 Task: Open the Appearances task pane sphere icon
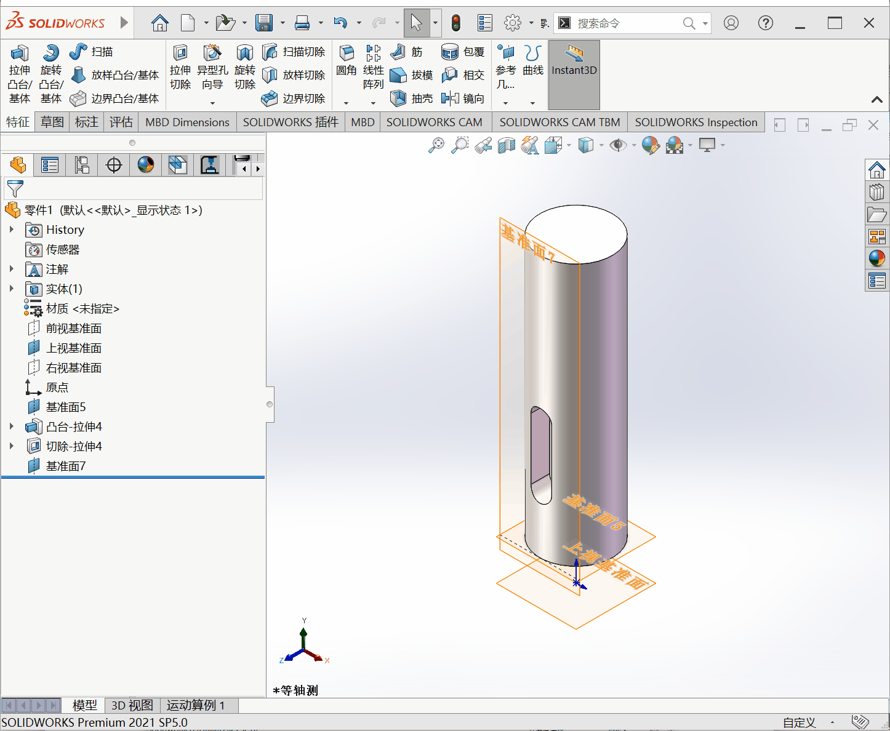877,258
